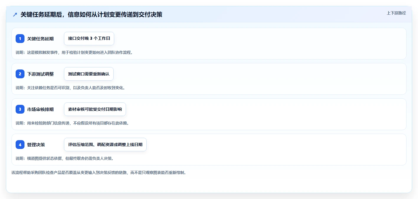Click the footer text 该流程帮助采购团队检查产品
Viewport: 418px width, 199px height.
pyautogui.click(x=99, y=173)
